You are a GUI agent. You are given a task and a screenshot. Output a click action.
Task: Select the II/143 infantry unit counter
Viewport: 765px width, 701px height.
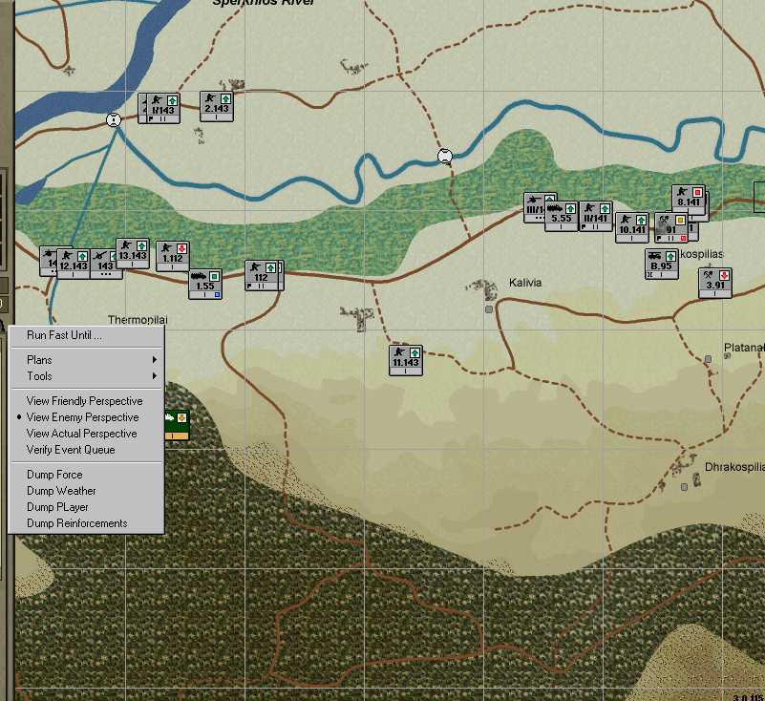pos(163,108)
